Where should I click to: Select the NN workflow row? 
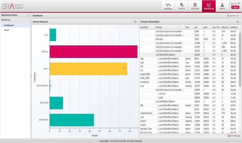pyautogui.click(x=189, y=66)
